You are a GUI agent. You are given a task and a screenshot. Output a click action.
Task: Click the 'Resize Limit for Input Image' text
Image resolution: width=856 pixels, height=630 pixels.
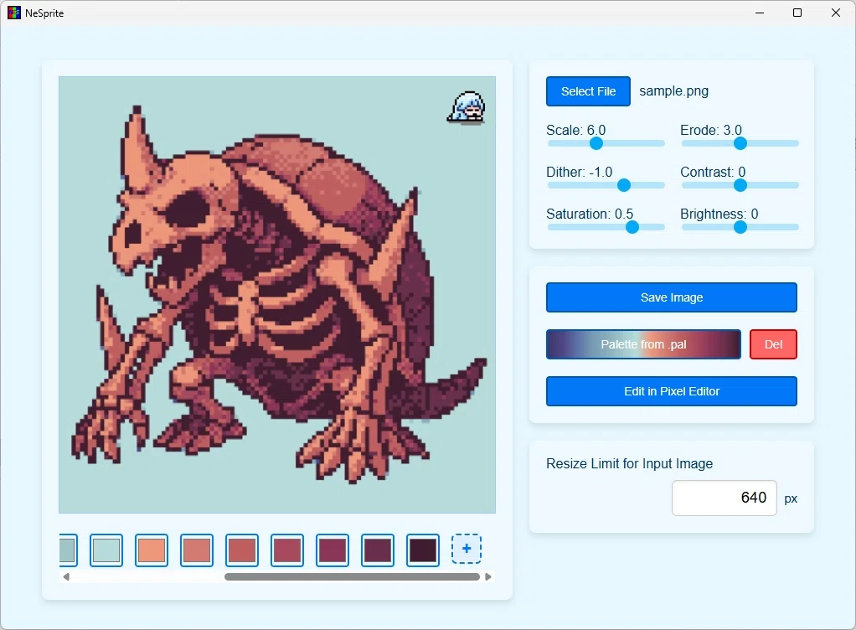[x=630, y=463]
